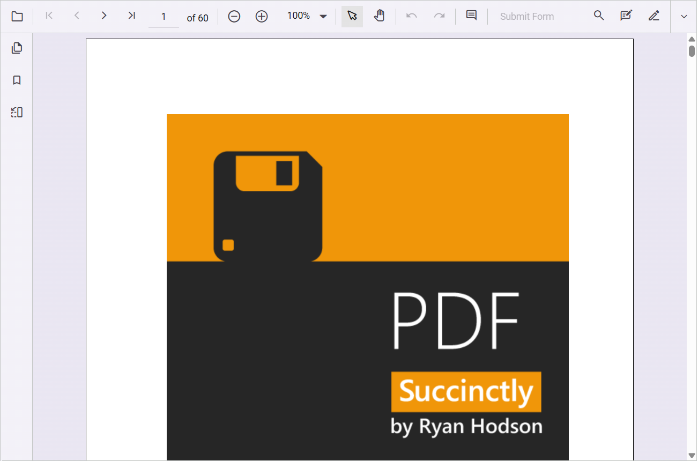698x462 pixels.
Task: Click the Submit Form button
Action: pyautogui.click(x=527, y=16)
